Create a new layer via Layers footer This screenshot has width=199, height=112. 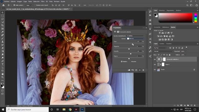pyautogui.click(x=192, y=105)
